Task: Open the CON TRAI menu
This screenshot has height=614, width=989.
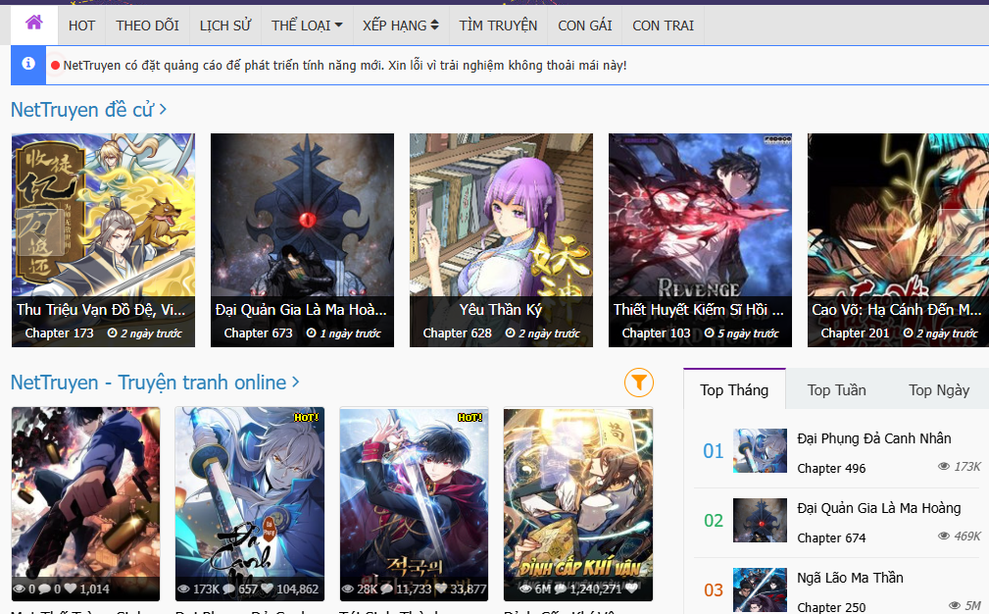Action: (663, 26)
